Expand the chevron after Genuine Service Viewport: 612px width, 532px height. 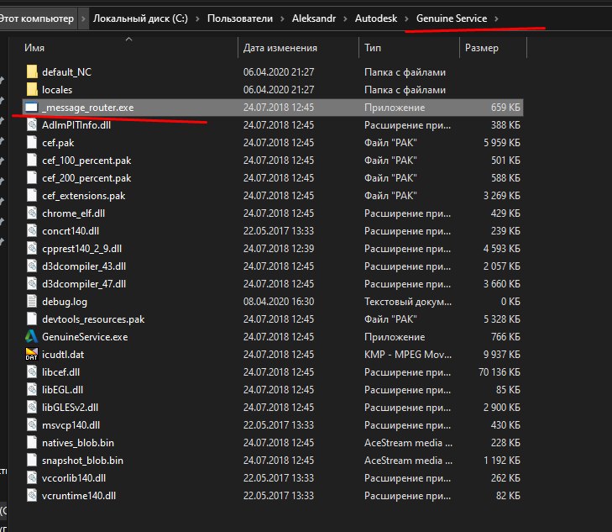click(496, 18)
